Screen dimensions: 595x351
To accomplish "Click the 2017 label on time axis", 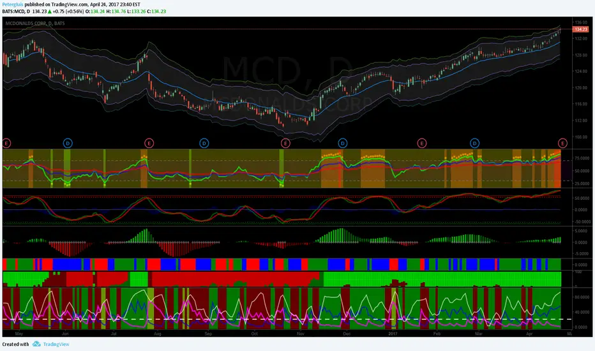I will click(x=393, y=334).
